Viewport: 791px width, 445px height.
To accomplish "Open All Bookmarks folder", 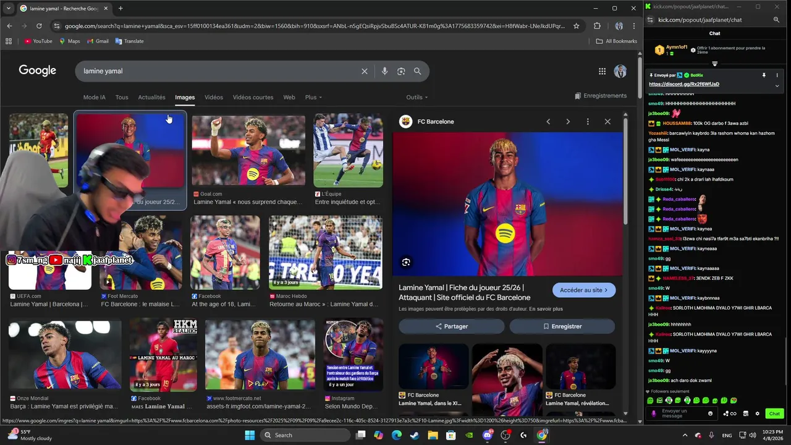I will coord(617,41).
